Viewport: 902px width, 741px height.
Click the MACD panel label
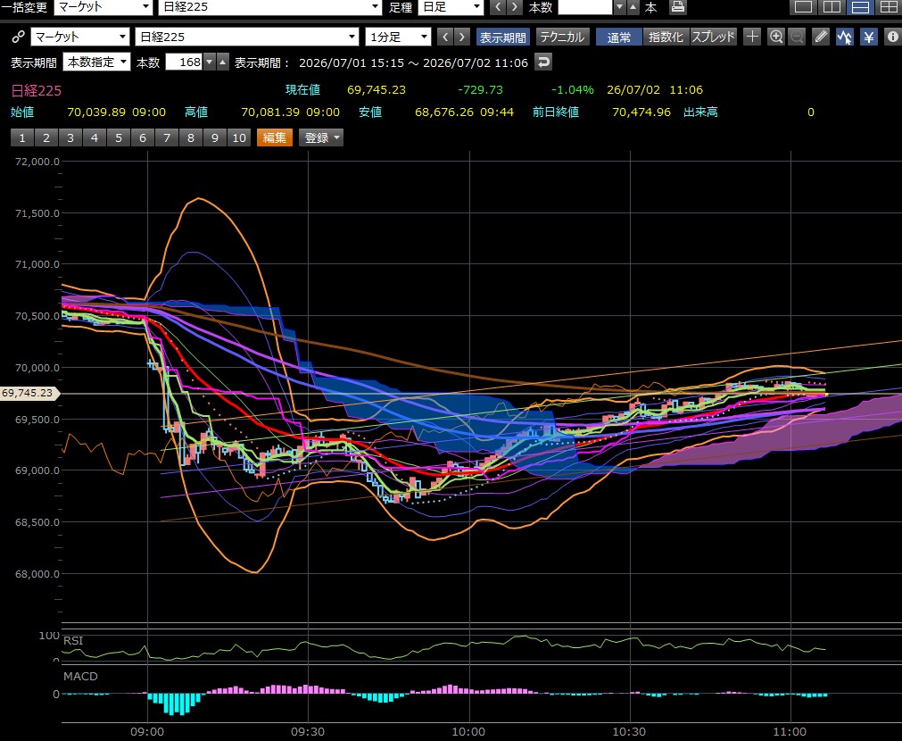pos(80,676)
